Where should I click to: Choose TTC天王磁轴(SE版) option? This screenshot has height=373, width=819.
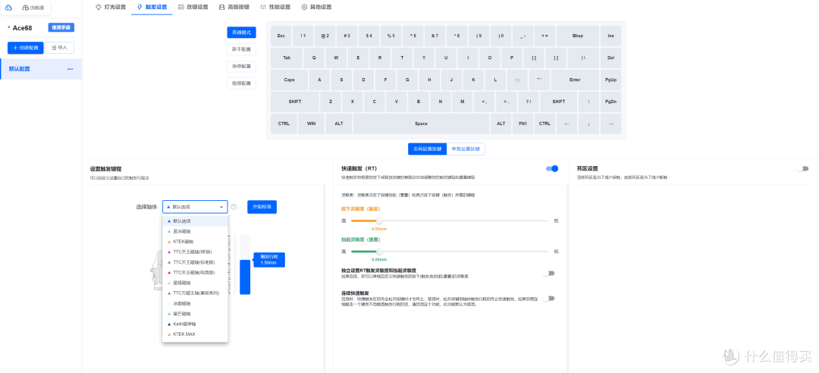(195, 252)
